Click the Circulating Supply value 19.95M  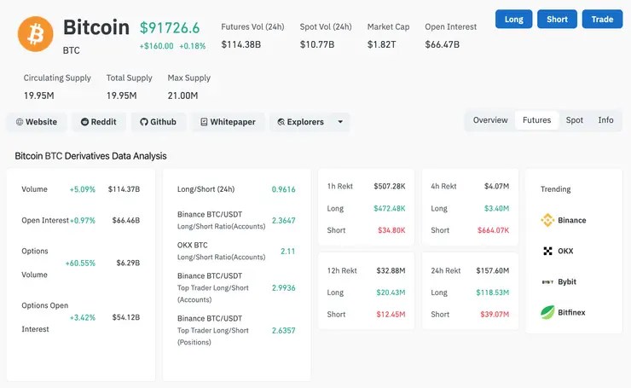39,96
